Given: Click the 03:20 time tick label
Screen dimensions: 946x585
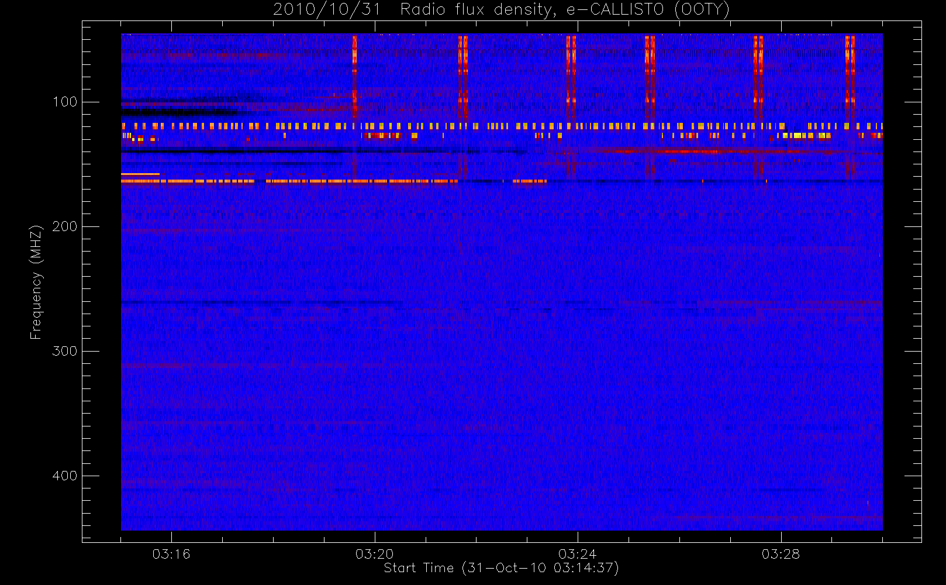Looking at the screenshot, I should 374,554.
